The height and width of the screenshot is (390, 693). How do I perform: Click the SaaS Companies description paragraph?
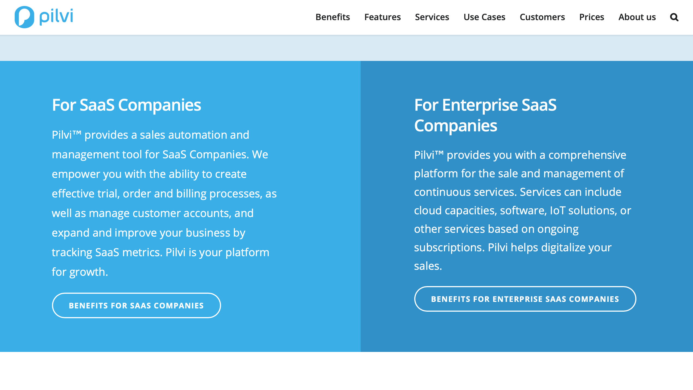point(164,203)
